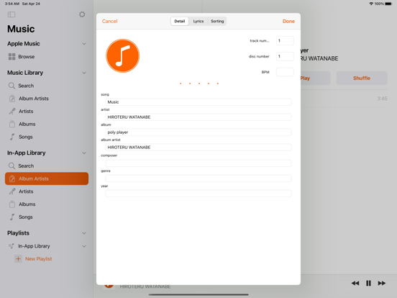This screenshot has width=397, height=298.
Task: Edit the artist name field
Action: pos(198,117)
